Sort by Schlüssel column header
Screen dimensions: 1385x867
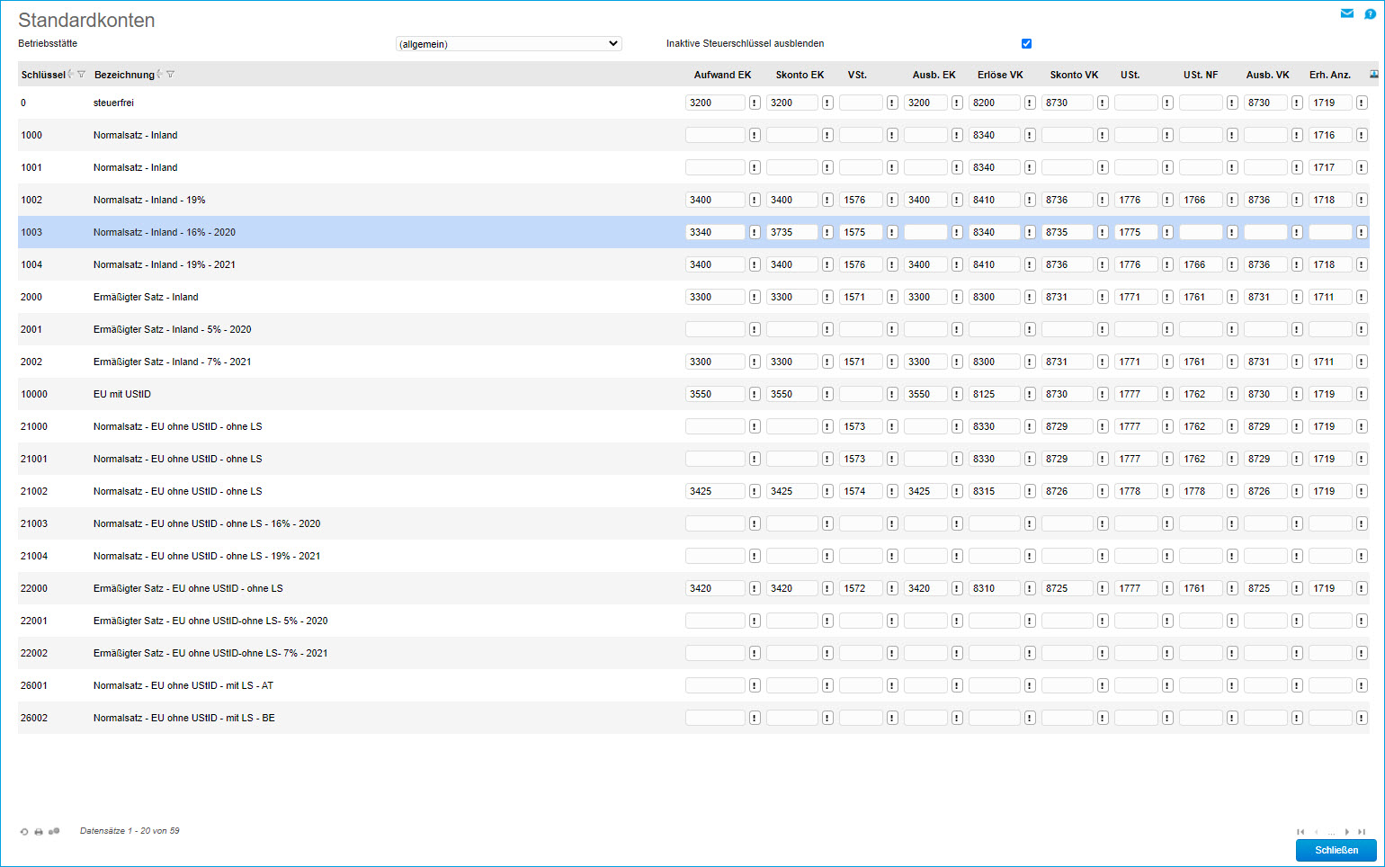(x=43, y=75)
